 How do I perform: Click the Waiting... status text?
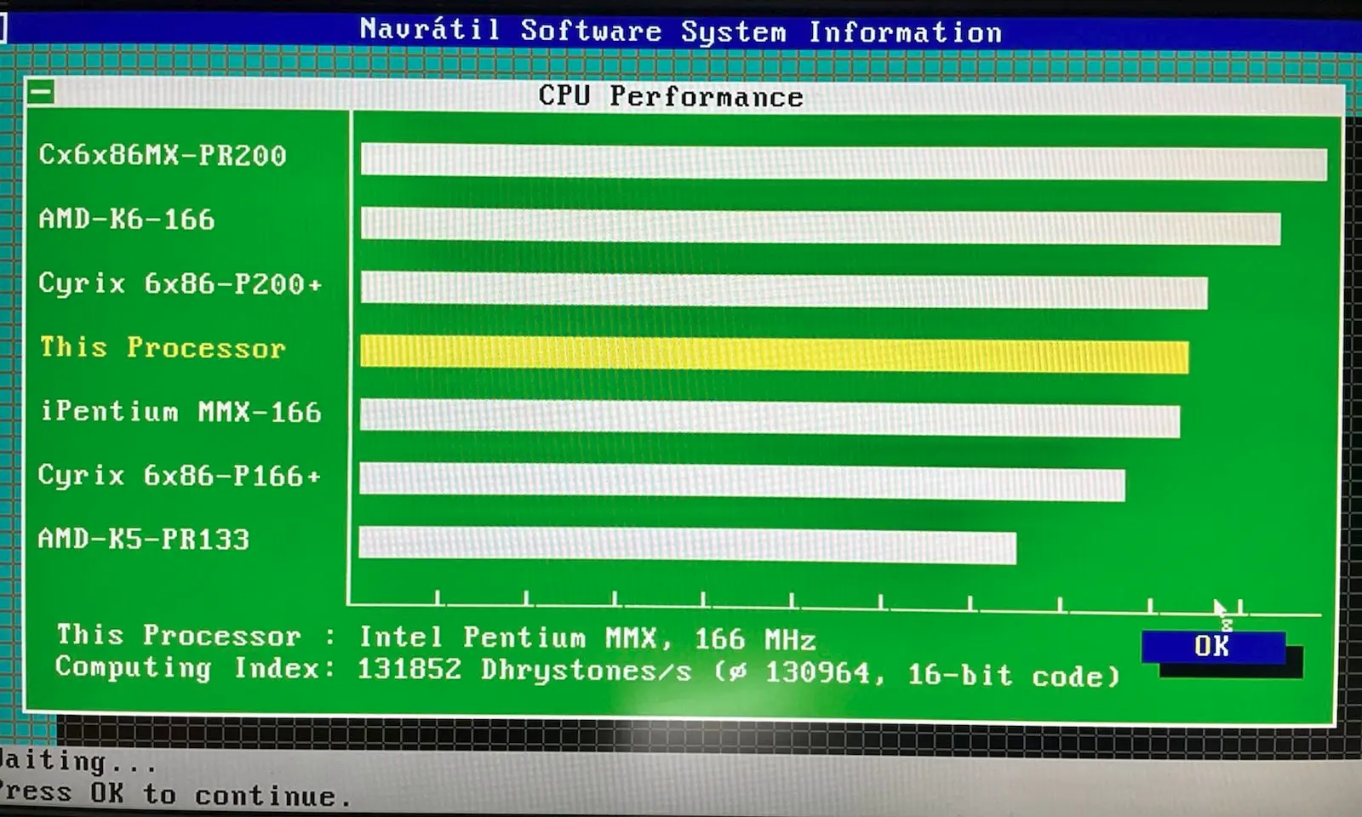[78, 760]
